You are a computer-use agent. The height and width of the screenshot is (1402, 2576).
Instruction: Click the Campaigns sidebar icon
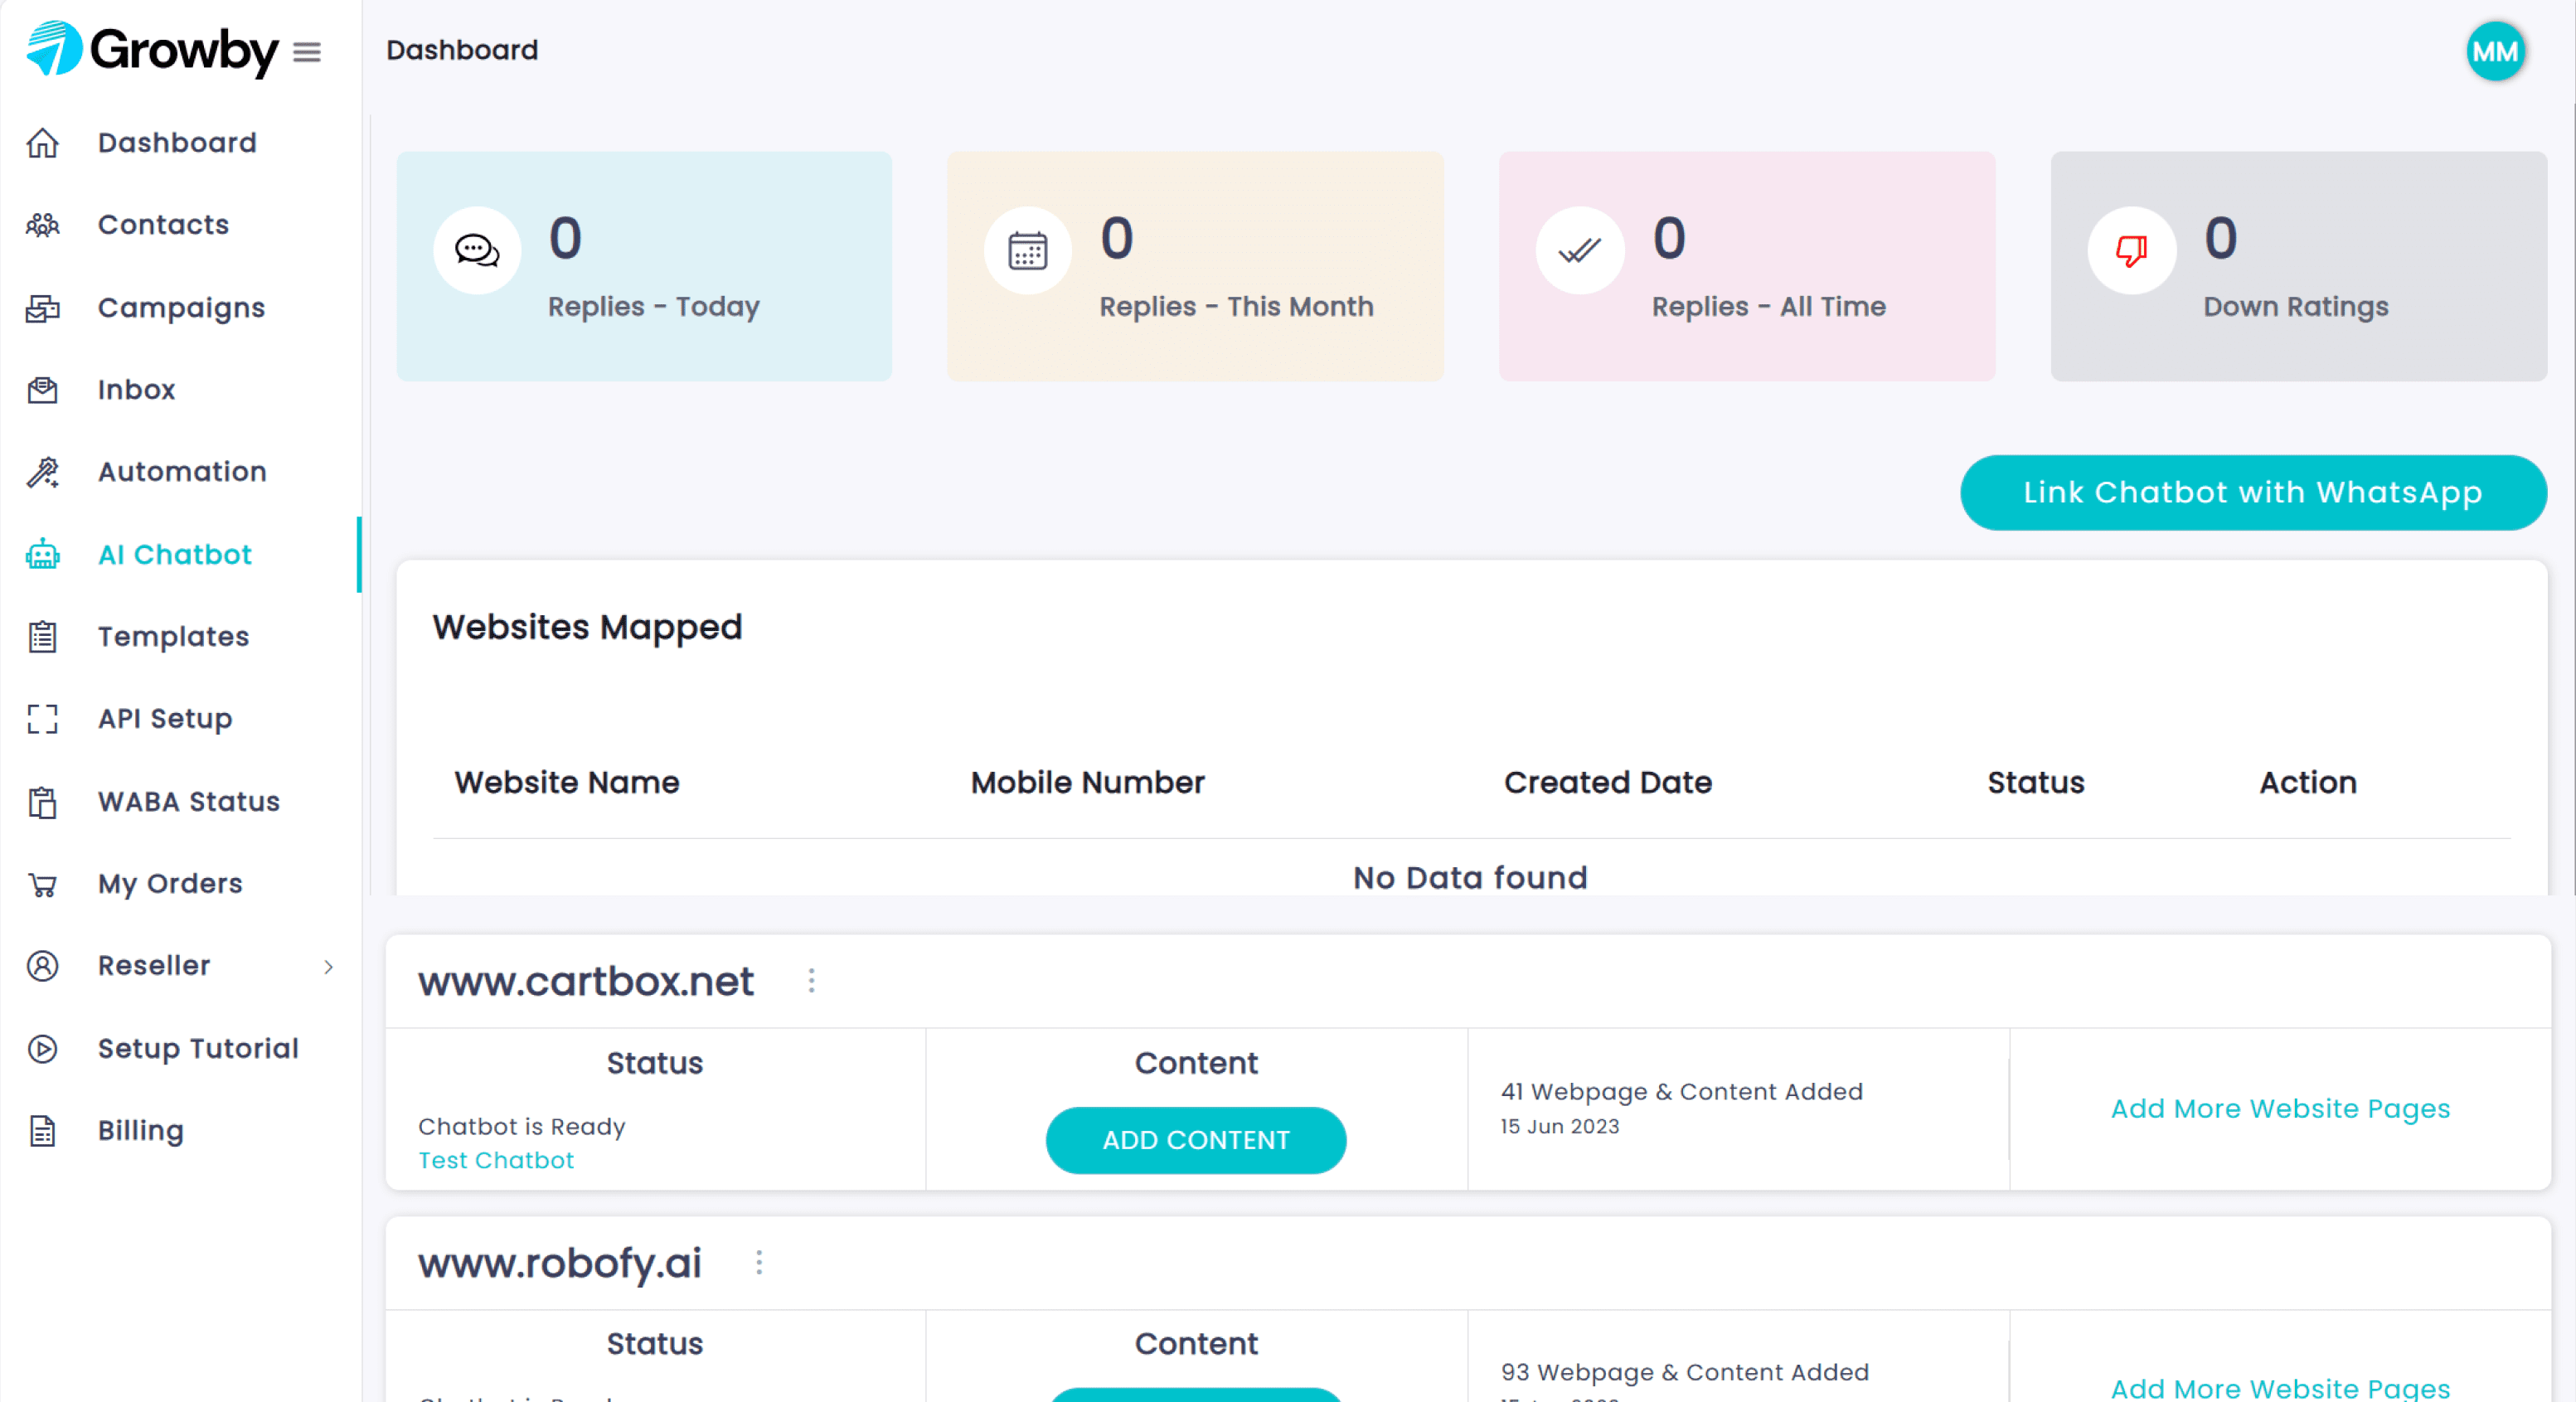point(42,308)
